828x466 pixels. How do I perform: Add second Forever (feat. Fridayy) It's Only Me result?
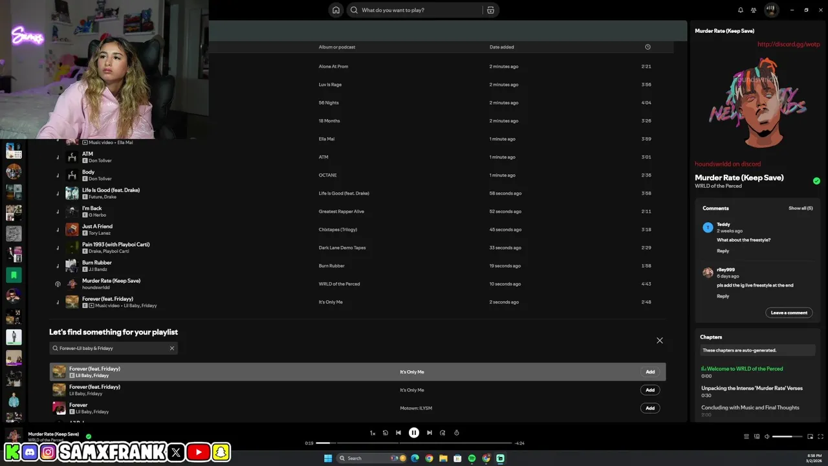pyautogui.click(x=650, y=390)
